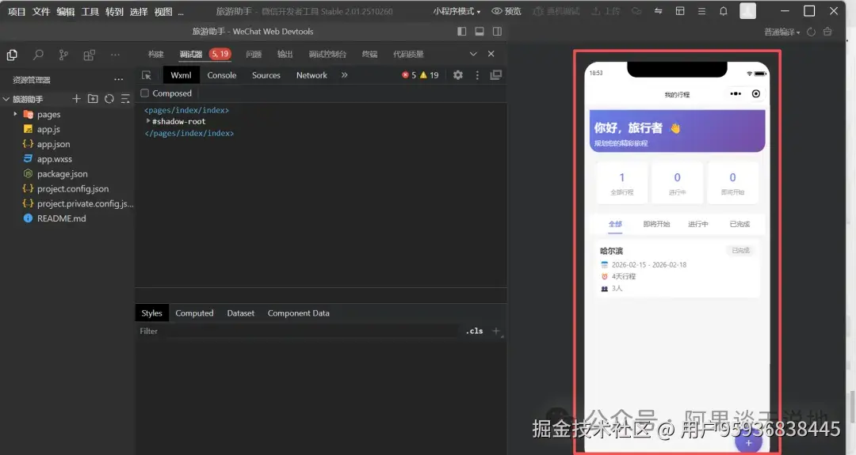The width and height of the screenshot is (856, 455).
Task: Show more devtools tabs chevron
Action: [345, 75]
